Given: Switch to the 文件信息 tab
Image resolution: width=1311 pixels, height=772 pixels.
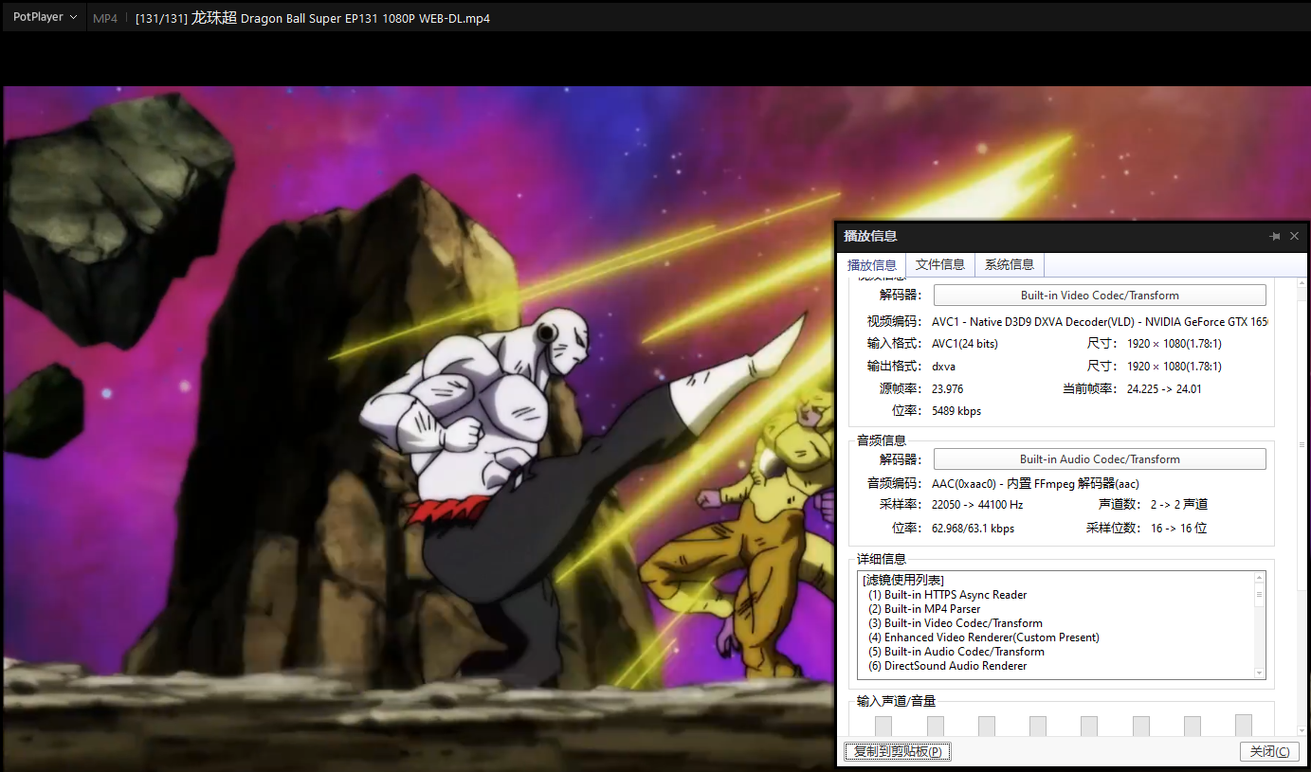Looking at the screenshot, I should [939, 265].
